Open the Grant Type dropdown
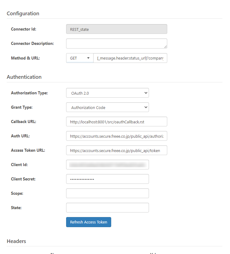Image resolution: width=230 pixels, height=254 pixels. [107, 107]
